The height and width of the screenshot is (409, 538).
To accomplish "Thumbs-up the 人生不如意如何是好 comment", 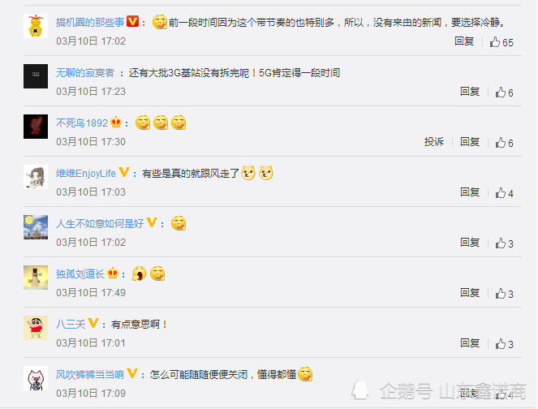I will tap(504, 243).
